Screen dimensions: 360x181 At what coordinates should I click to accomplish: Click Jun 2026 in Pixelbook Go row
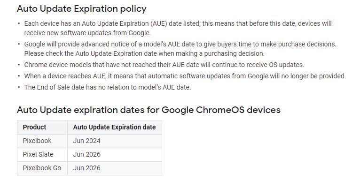[x=115, y=168]
